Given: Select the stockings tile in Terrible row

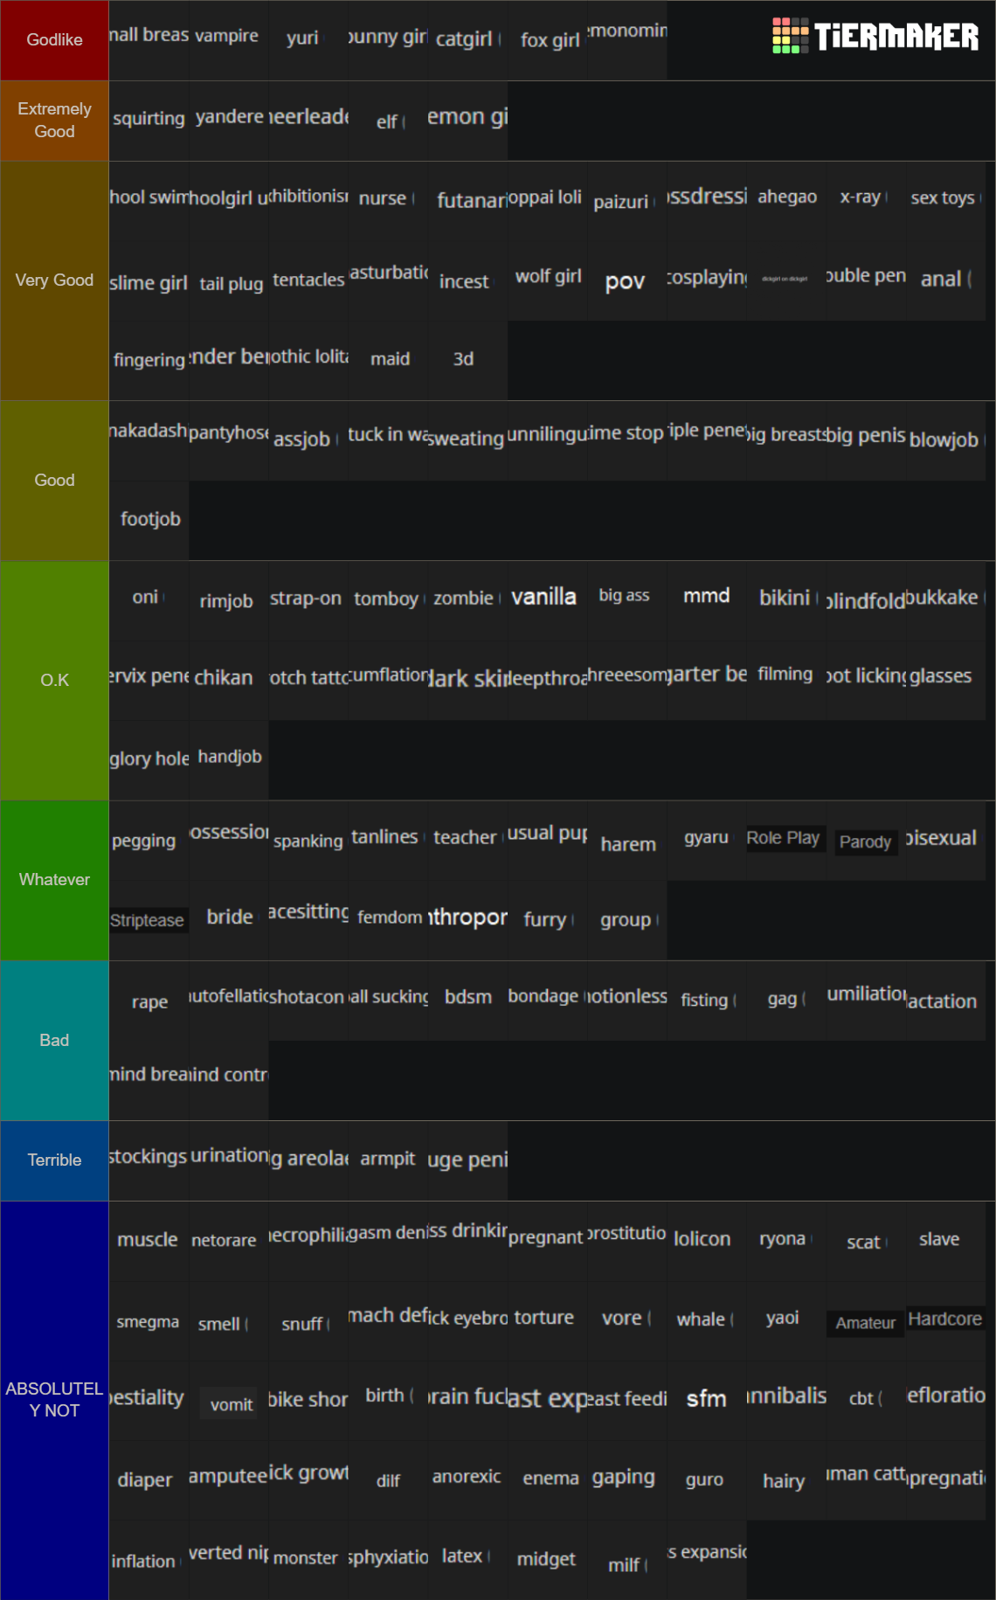Looking at the screenshot, I should pos(149,1160).
